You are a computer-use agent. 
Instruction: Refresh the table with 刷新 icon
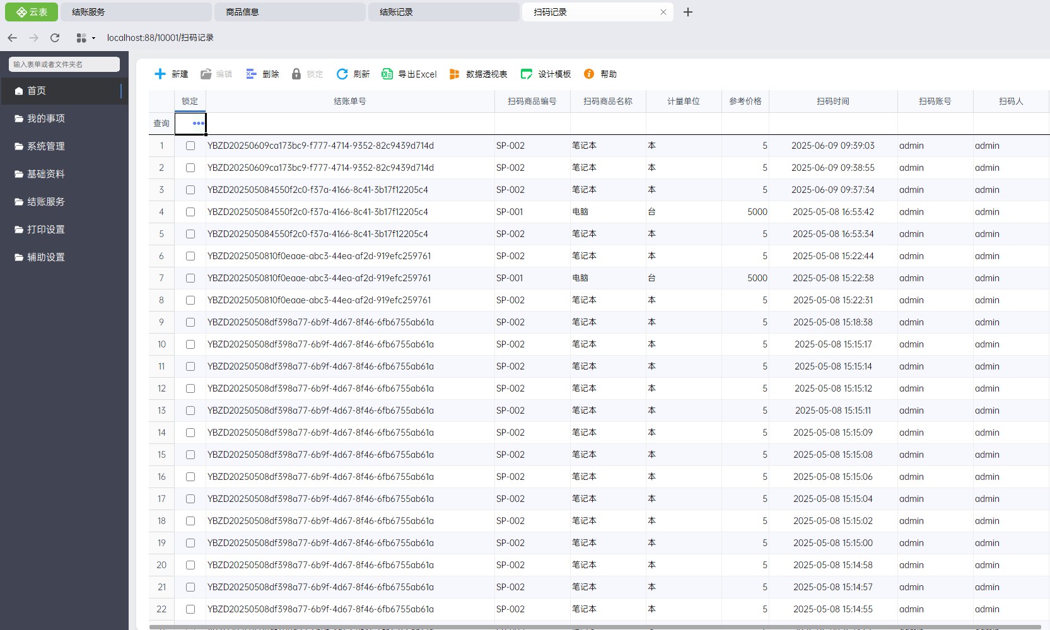(342, 74)
